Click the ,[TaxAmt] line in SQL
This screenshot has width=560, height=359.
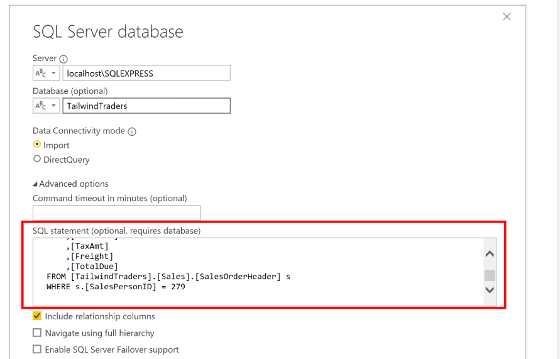point(87,246)
